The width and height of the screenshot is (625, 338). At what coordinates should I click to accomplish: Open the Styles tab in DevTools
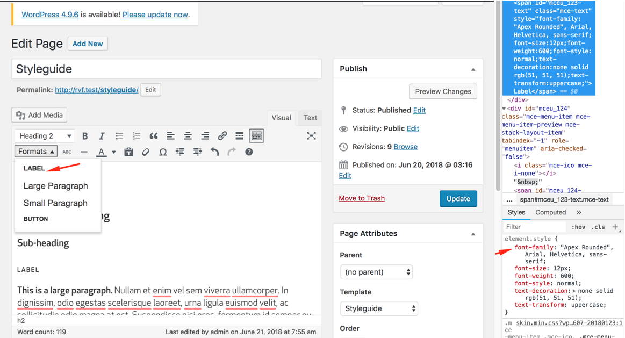[x=516, y=212]
